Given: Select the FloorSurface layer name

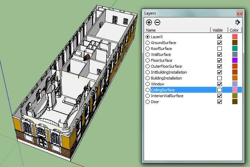Looking at the screenshot, I should (x=162, y=60).
